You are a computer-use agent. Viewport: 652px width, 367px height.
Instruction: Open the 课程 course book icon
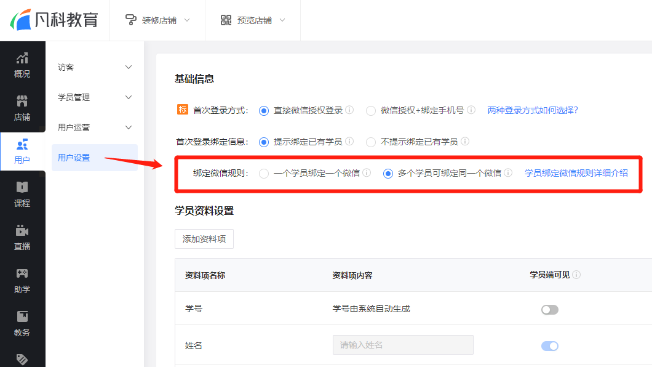(x=22, y=187)
